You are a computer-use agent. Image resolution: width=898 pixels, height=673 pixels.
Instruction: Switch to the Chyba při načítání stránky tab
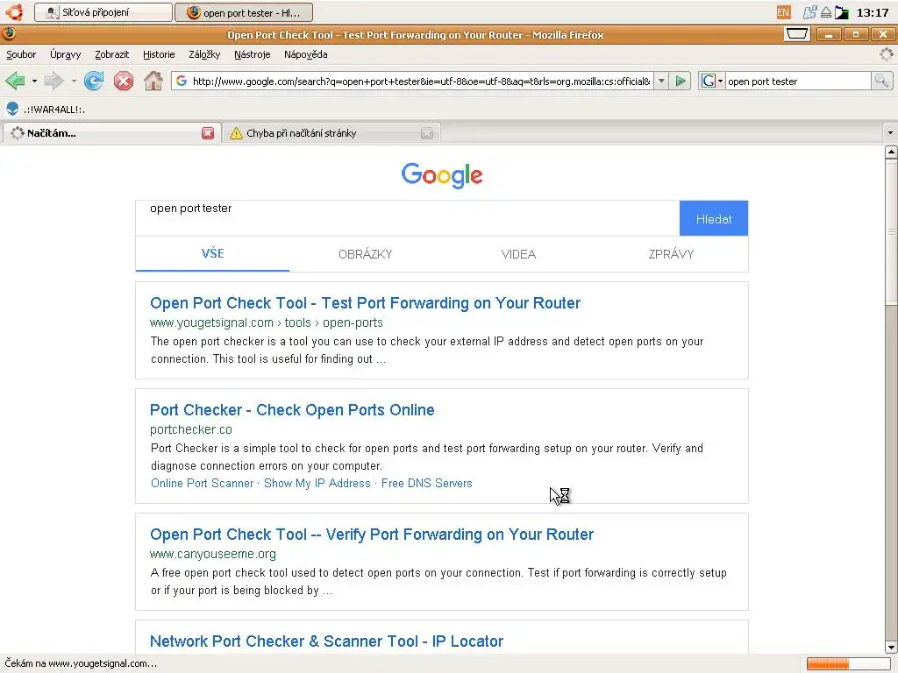coord(331,133)
